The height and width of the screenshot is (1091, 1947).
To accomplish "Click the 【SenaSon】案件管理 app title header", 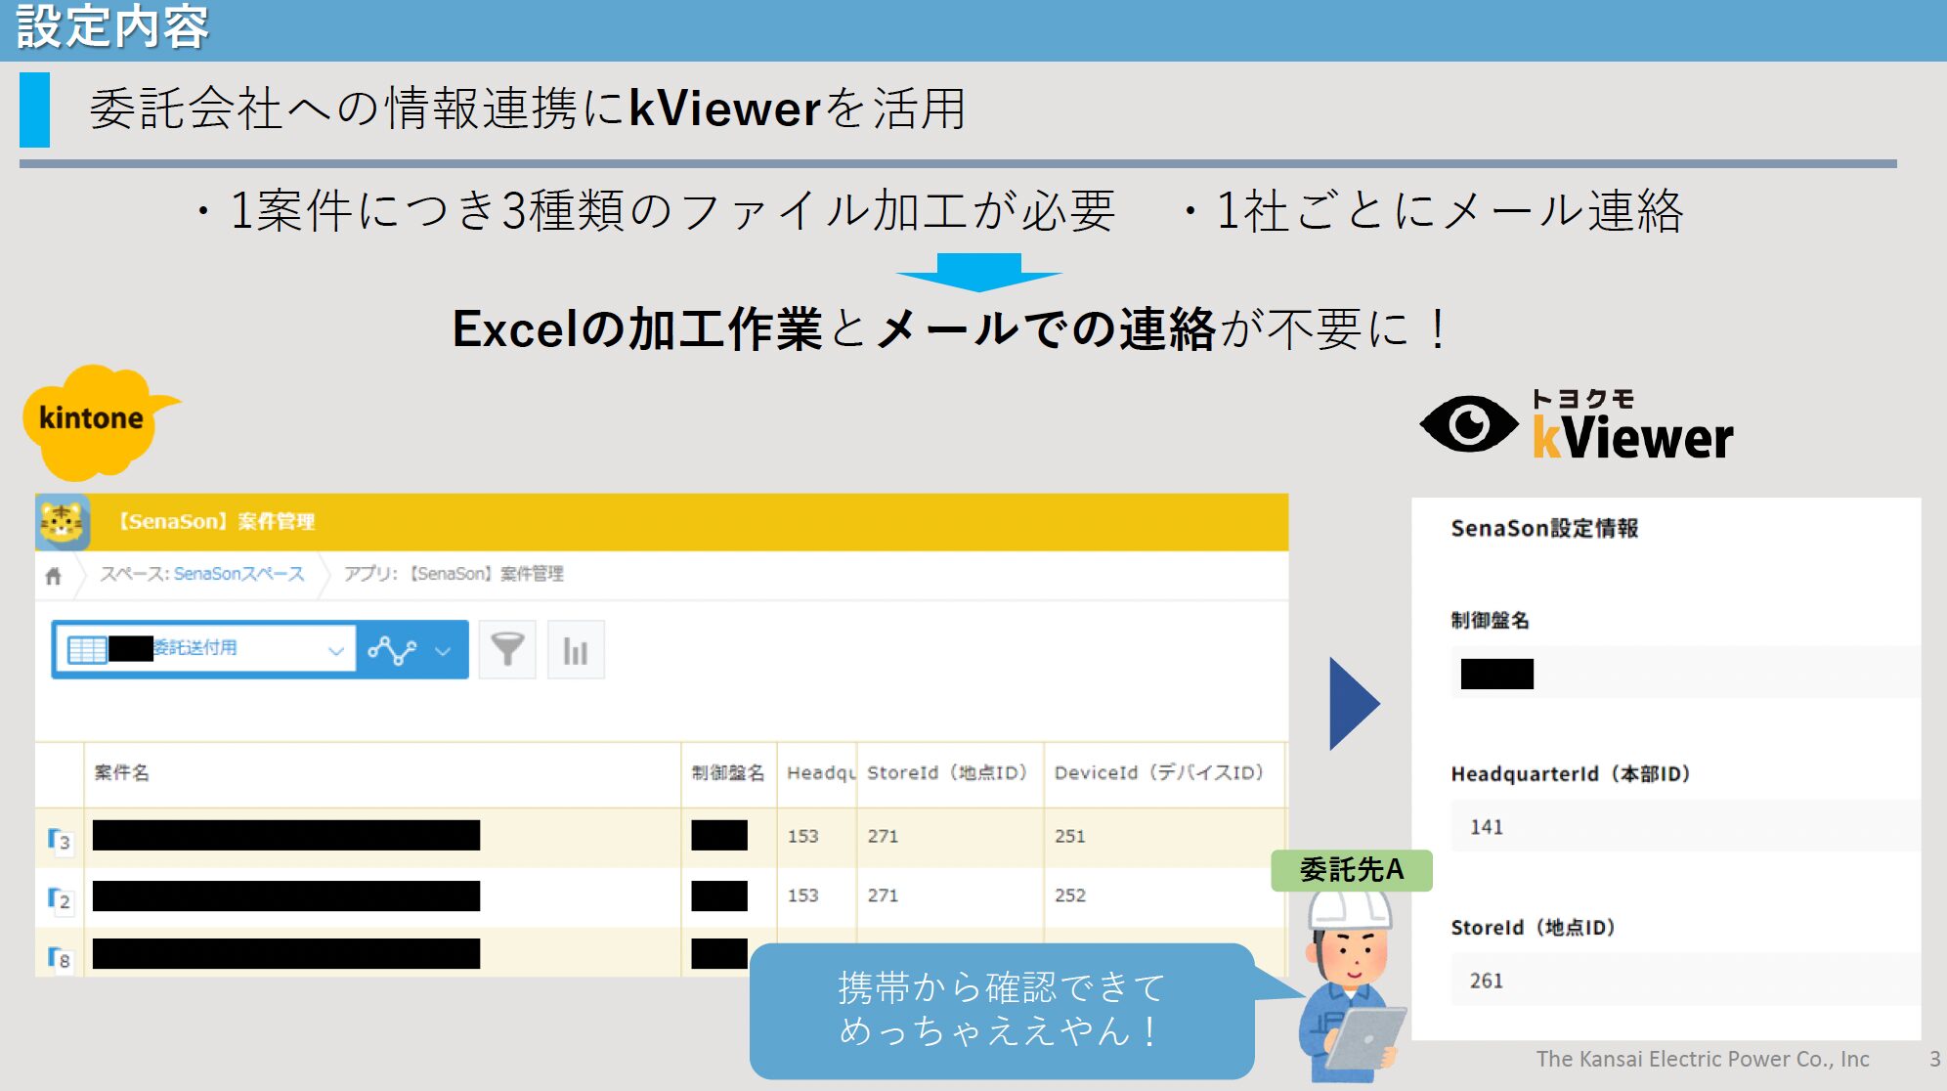I will point(215,522).
